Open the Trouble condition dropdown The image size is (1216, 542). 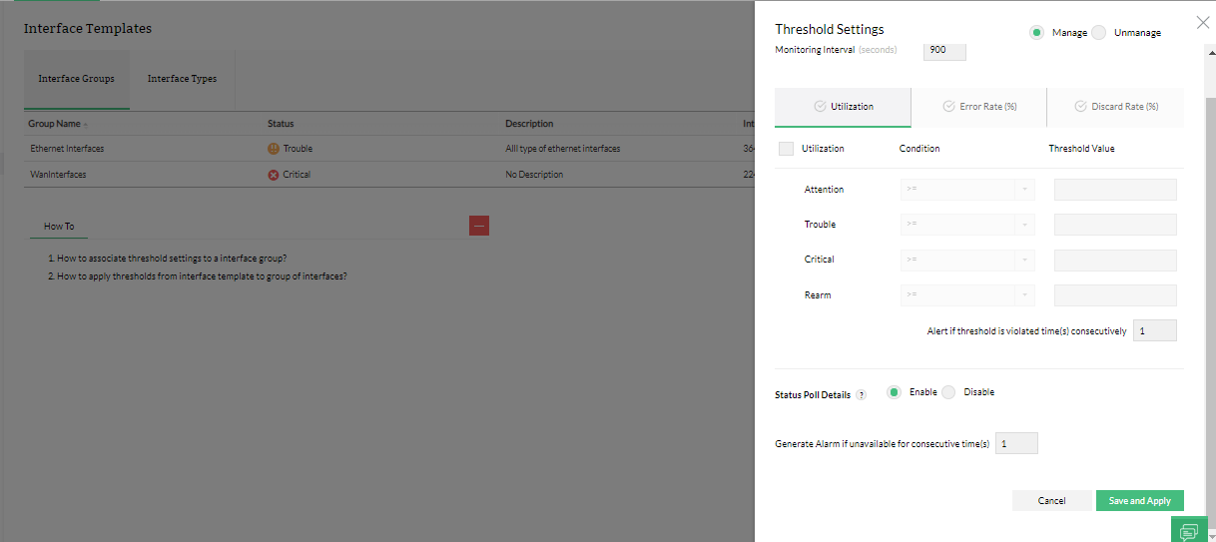(967, 225)
